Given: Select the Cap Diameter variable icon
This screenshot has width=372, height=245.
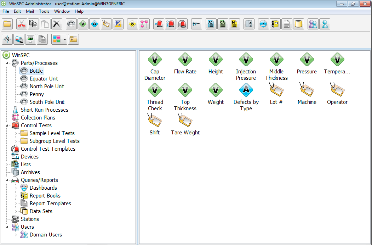Looking at the screenshot, I should click(155, 60).
